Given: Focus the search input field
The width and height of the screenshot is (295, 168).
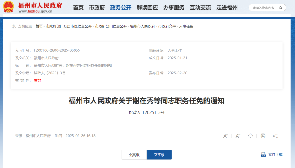Looking at the screenshot, I should pos(263,8).
